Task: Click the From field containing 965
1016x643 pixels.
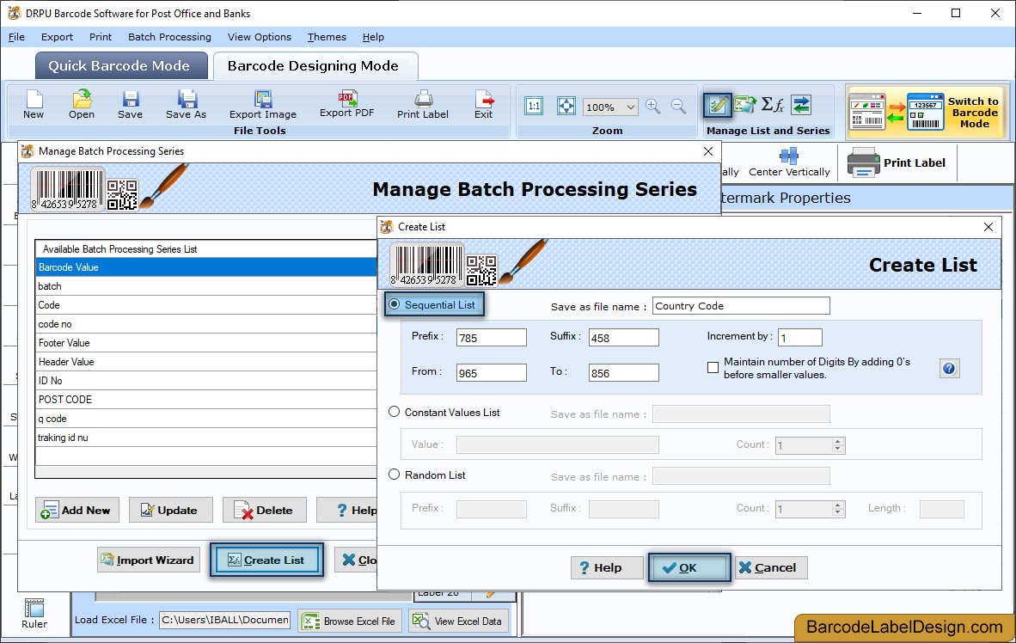Action: (491, 373)
